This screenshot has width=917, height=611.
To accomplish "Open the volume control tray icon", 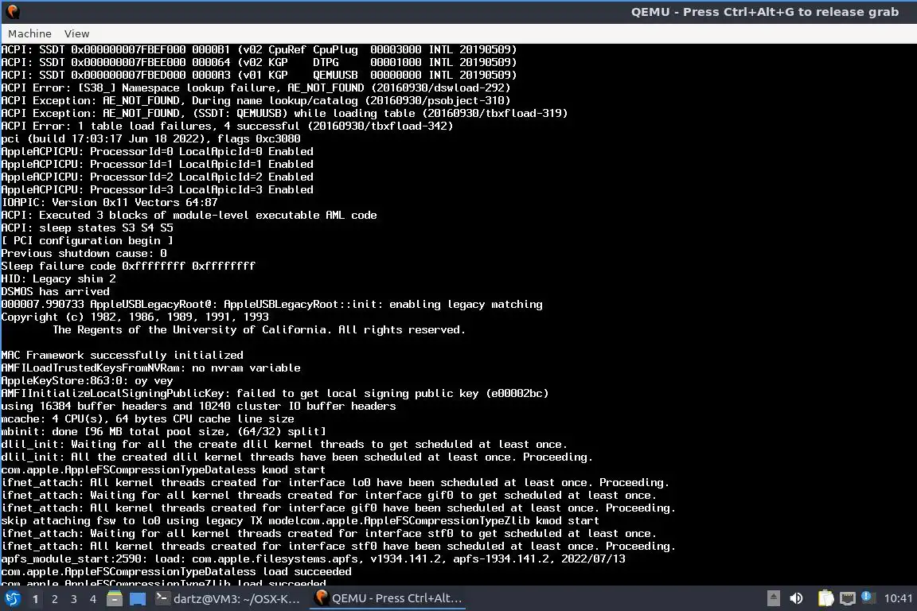I will (796, 598).
